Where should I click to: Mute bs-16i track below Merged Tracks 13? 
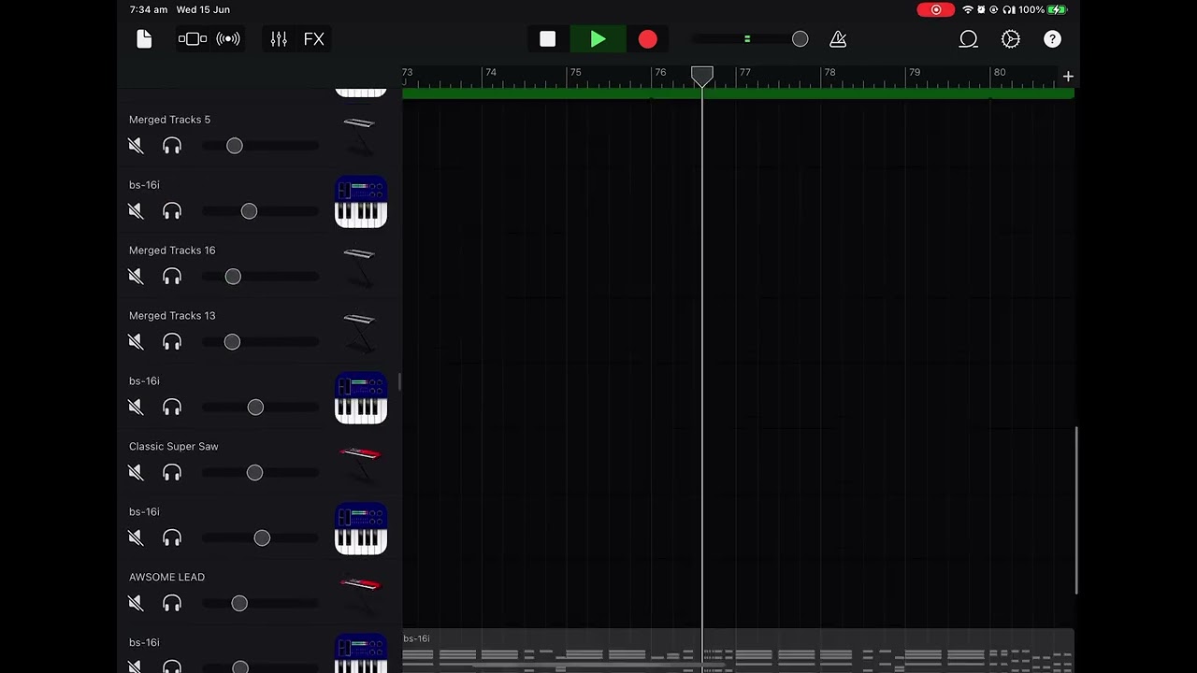(137, 408)
